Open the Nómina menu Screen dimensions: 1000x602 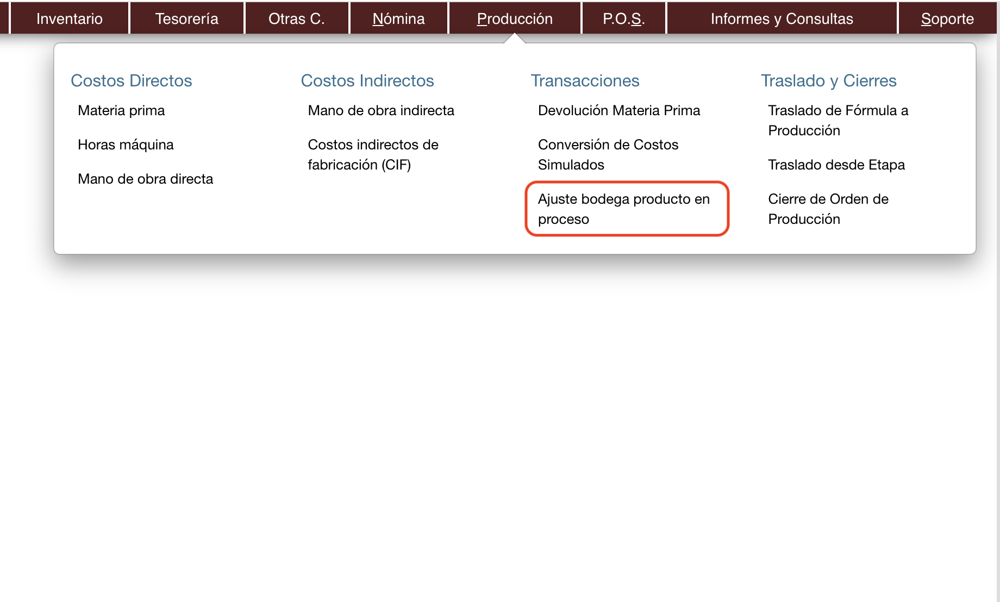click(x=398, y=18)
